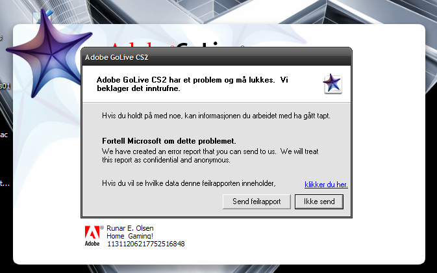437x273 pixels.
Task: Select the desktop item labeled ac
Action: tap(4, 135)
